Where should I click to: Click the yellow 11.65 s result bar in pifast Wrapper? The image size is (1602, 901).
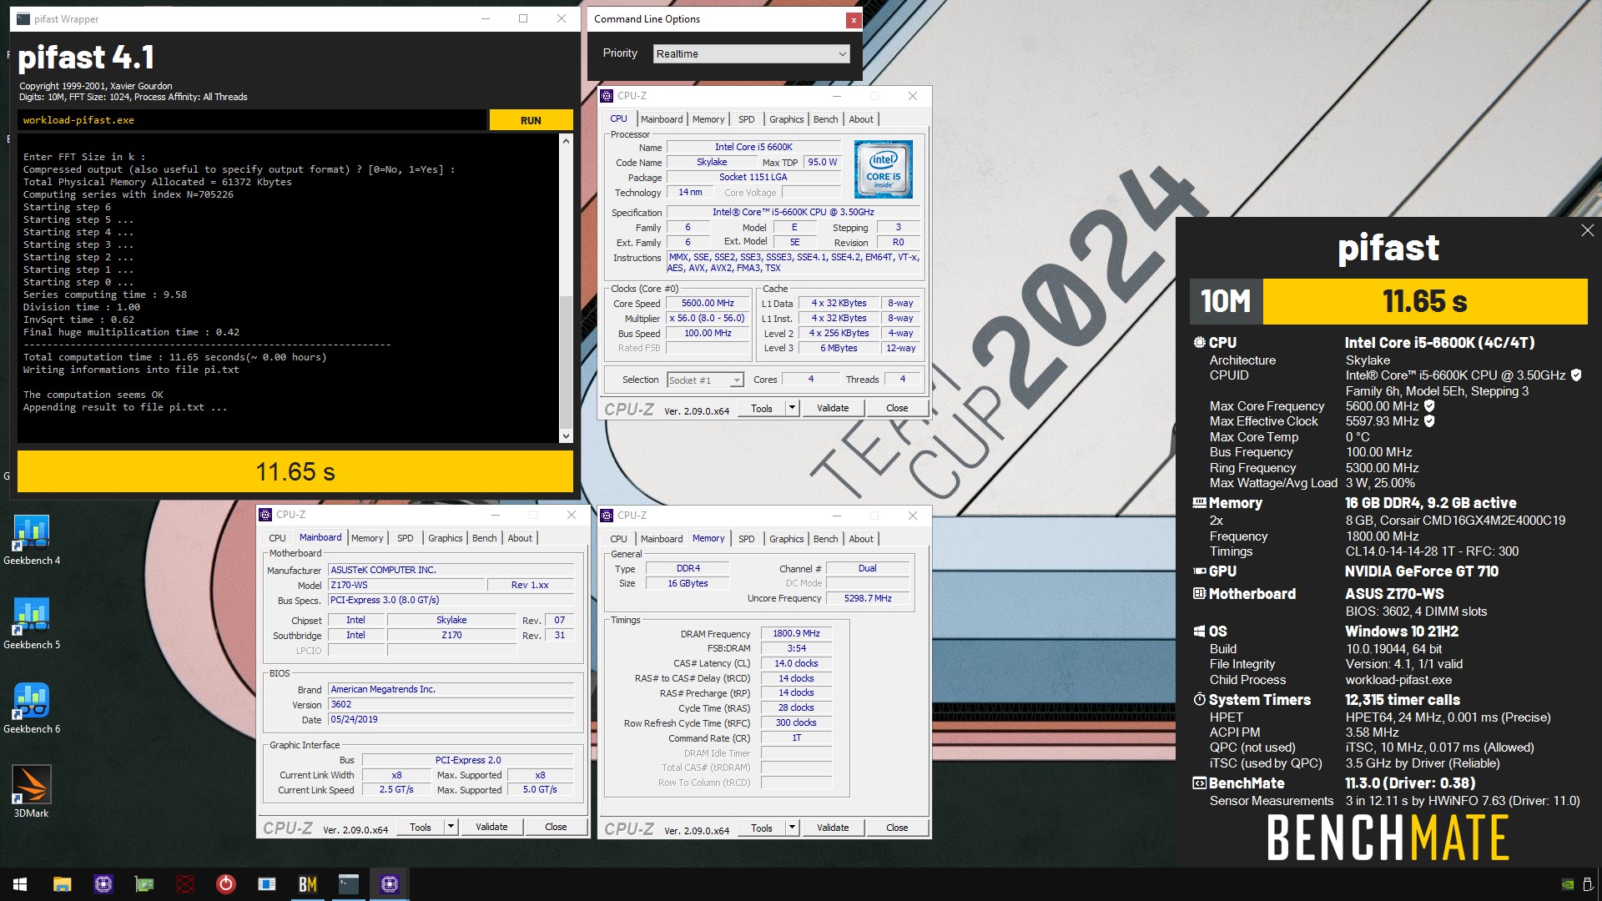tap(295, 471)
